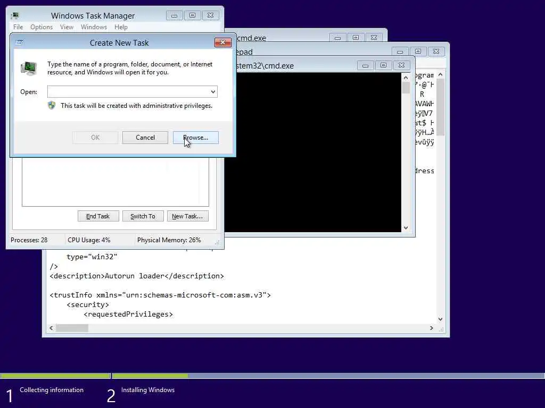Image resolution: width=545 pixels, height=408 pixels.
Task: Click the greyed-out OK button in Create New Task
Action: pyautogui.click(x=95, y=138)
